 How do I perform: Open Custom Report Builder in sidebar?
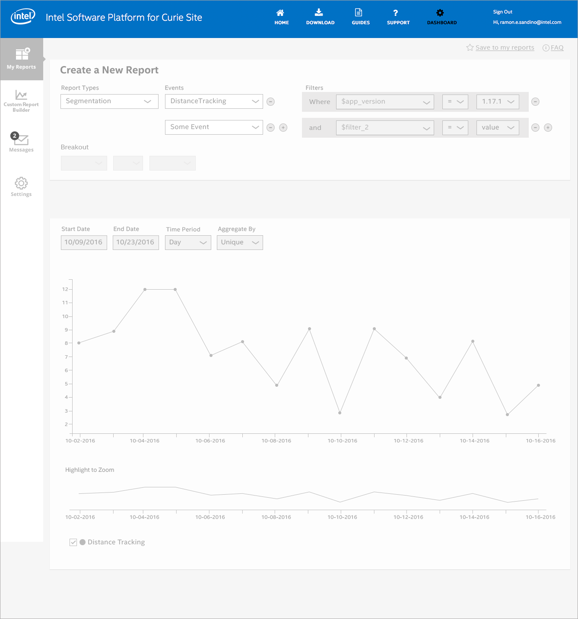click(x=21, y=101)
